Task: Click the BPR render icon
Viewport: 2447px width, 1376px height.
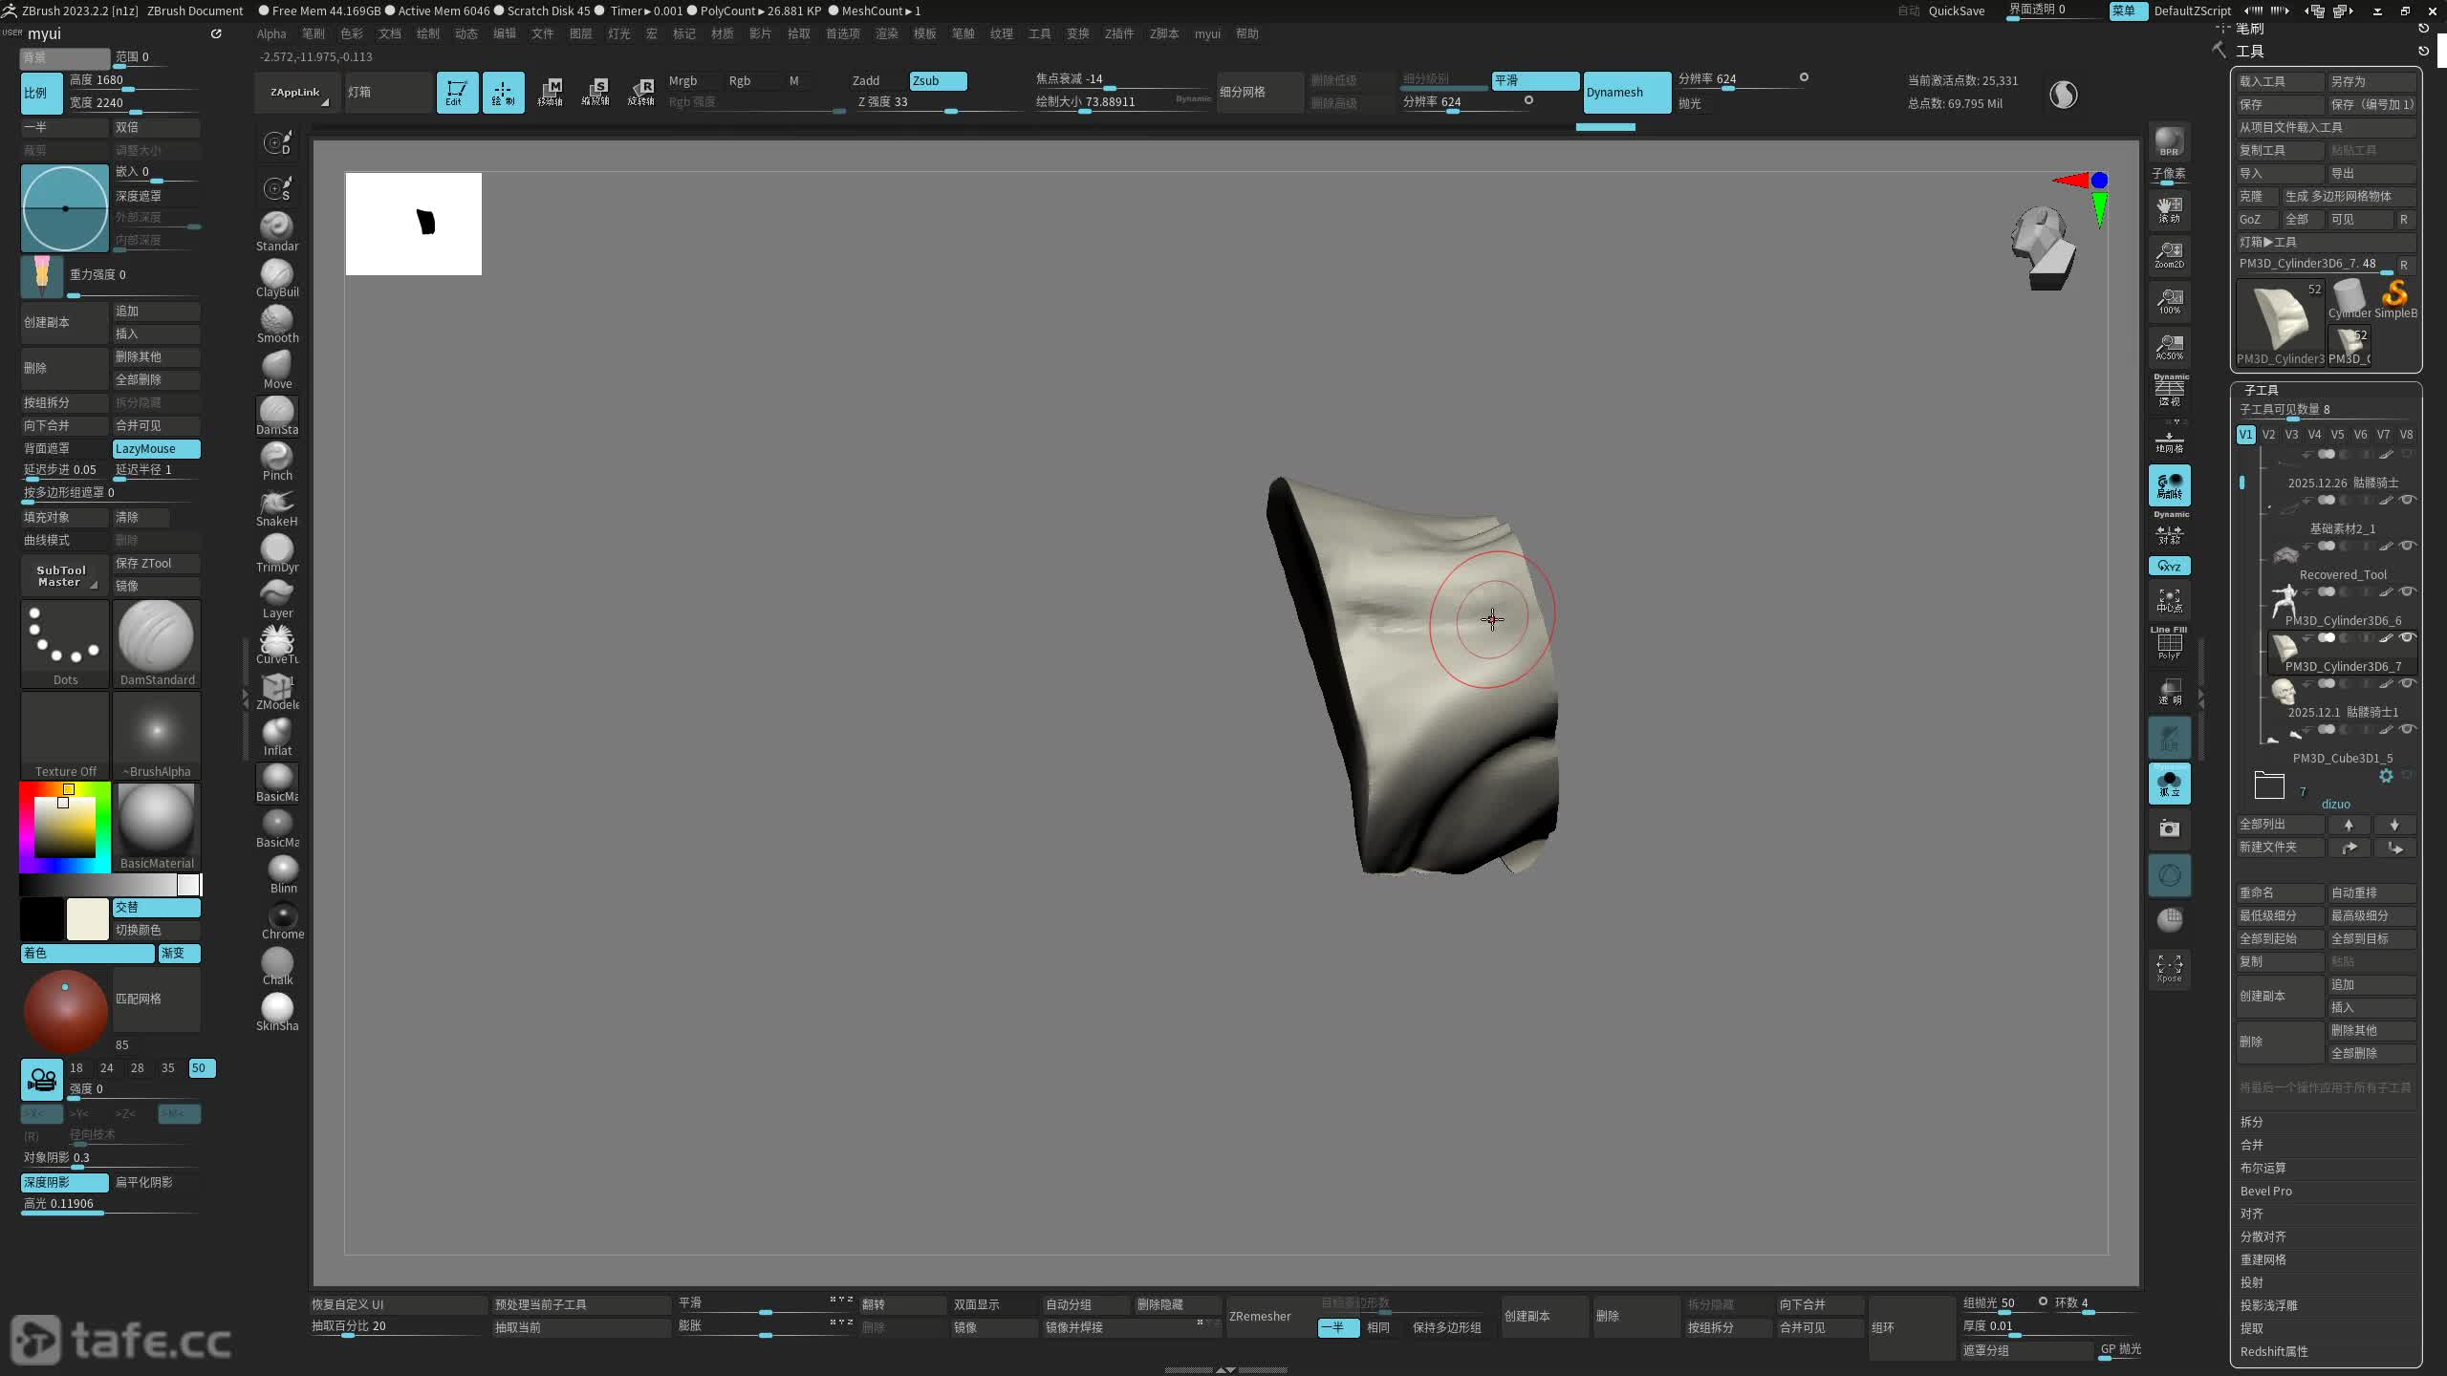Action: point(2169,141)
